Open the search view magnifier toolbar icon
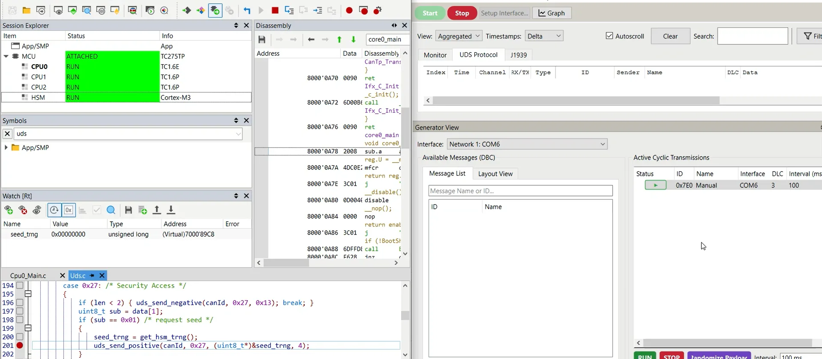 87,10
